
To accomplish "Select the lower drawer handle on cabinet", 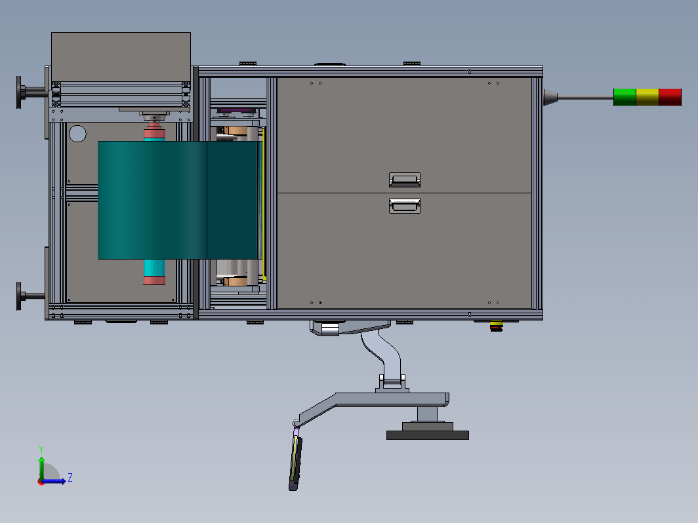I will coord(405,206).
